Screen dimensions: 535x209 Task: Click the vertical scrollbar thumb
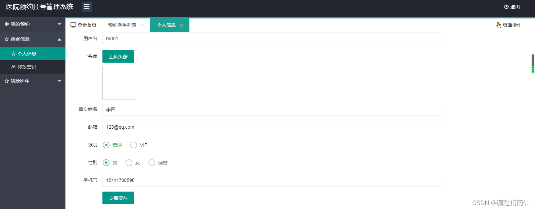(x=533, y=64)
